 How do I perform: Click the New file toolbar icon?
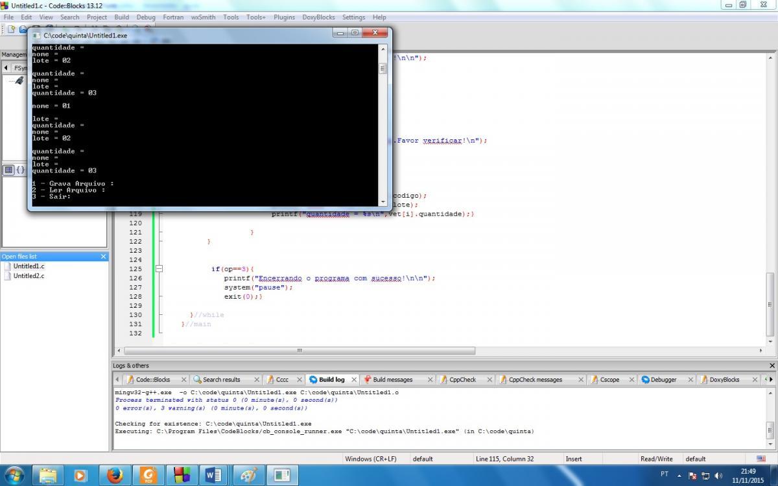(11, 29)
